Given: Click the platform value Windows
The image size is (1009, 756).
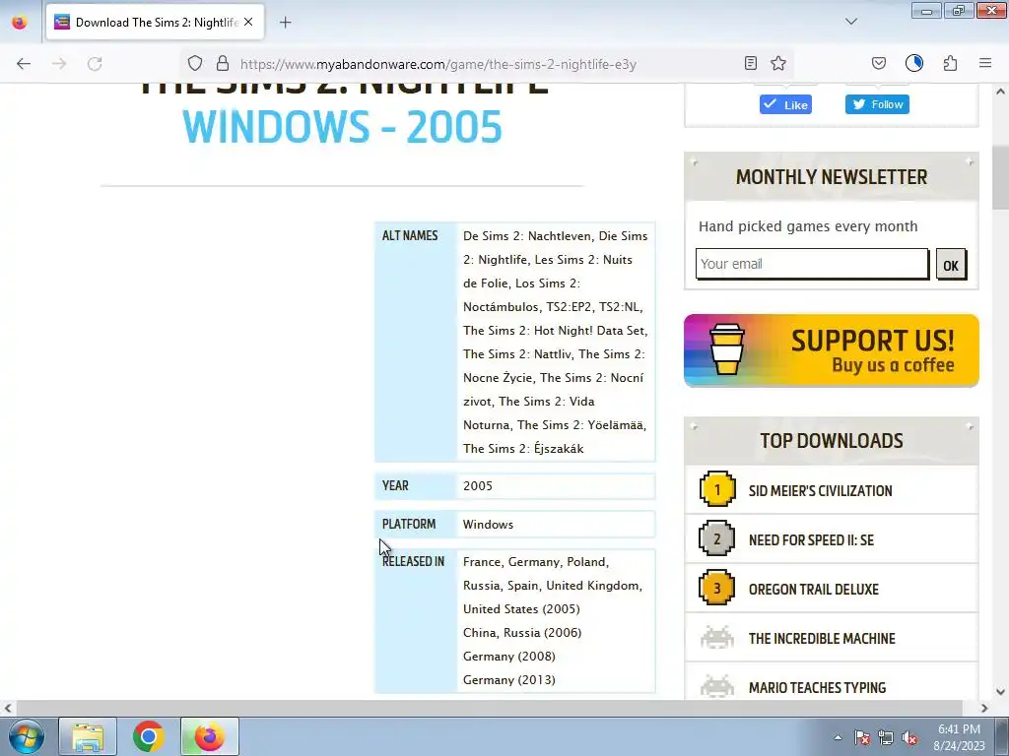Looking at the screenshot, I should click(488, 525).
